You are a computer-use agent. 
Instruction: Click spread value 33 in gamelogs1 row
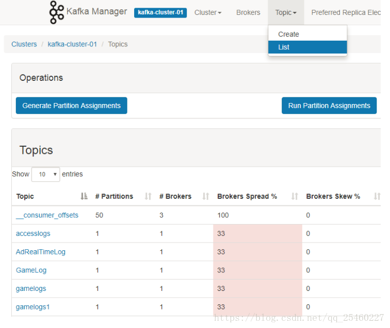(221, 307)
